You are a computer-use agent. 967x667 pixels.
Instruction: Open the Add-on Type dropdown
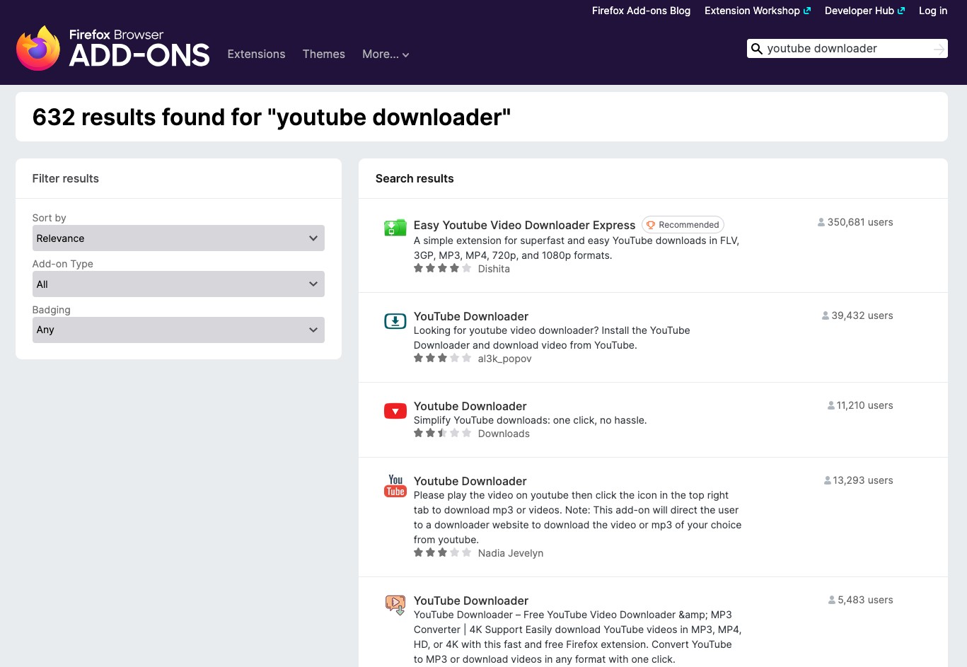[x=178, y=284]
